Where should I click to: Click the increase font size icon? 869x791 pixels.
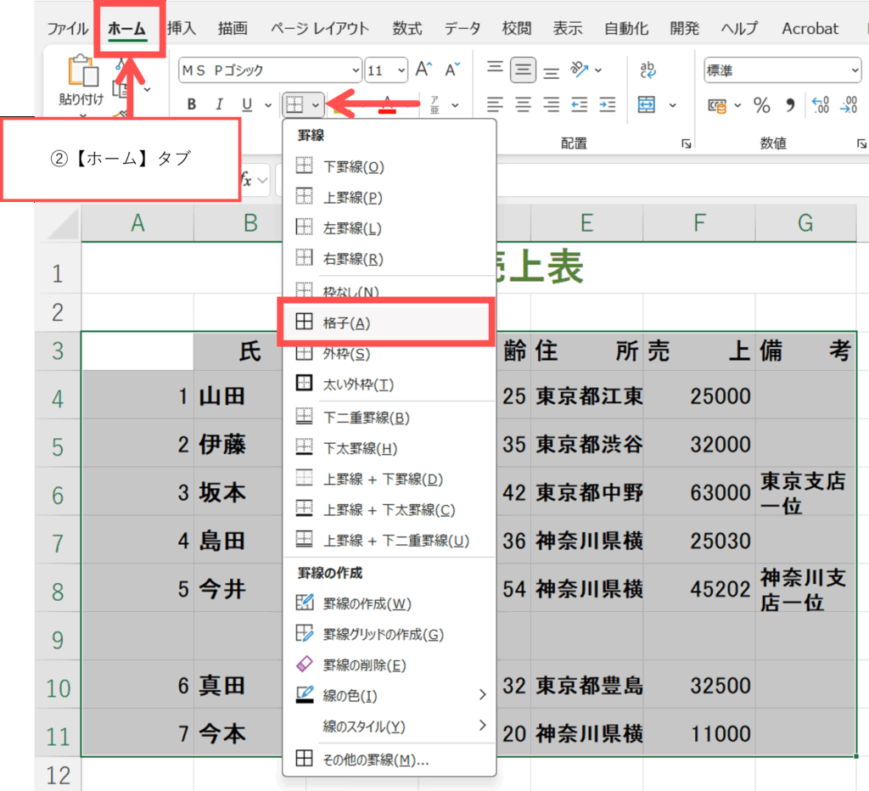[x=424, y=70]
